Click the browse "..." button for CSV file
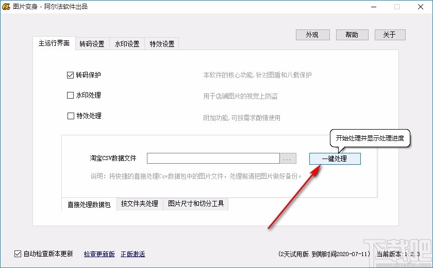 click(288, 159)
